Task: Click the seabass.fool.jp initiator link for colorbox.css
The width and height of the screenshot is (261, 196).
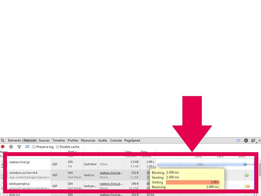Action: 111,173
